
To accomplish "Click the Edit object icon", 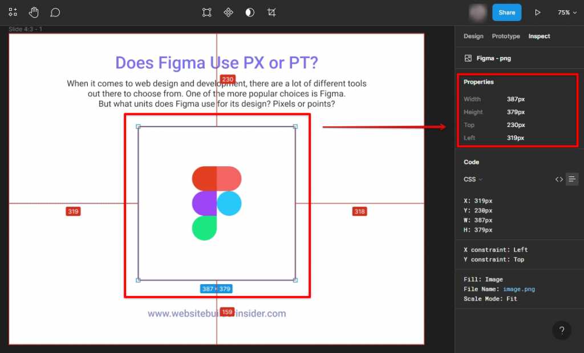I will (207, 12).
